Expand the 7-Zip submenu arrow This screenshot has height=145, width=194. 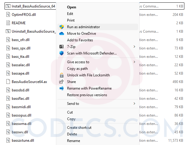click(134, 46)
